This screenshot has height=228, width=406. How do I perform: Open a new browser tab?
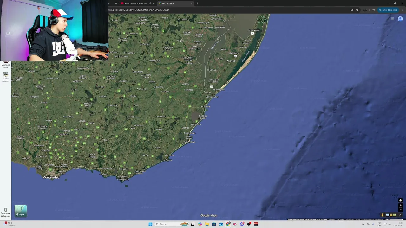[197, 3]
